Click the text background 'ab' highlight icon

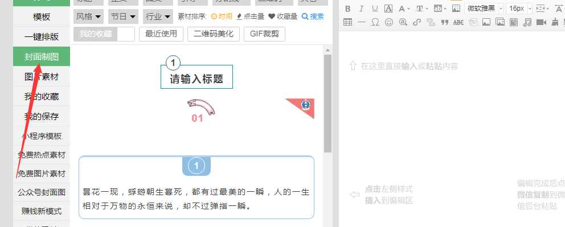[438, 9]
